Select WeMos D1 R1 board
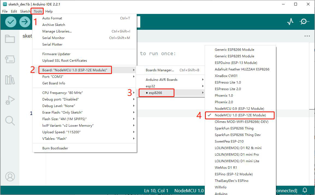This screenshot has width=315, height=195. 240,167
